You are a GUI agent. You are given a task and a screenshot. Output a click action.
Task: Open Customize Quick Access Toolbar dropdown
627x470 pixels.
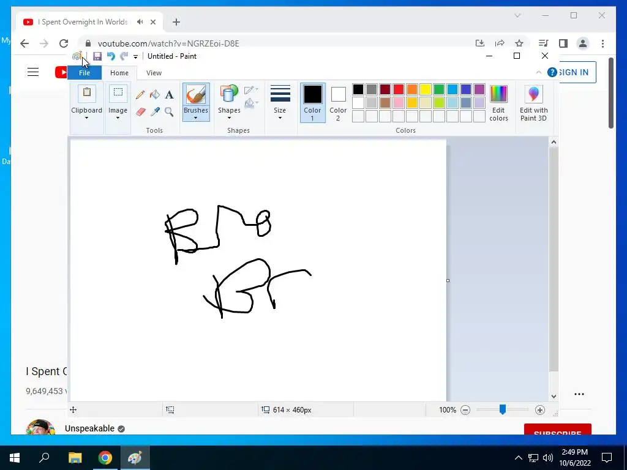[x=135, y=57]
